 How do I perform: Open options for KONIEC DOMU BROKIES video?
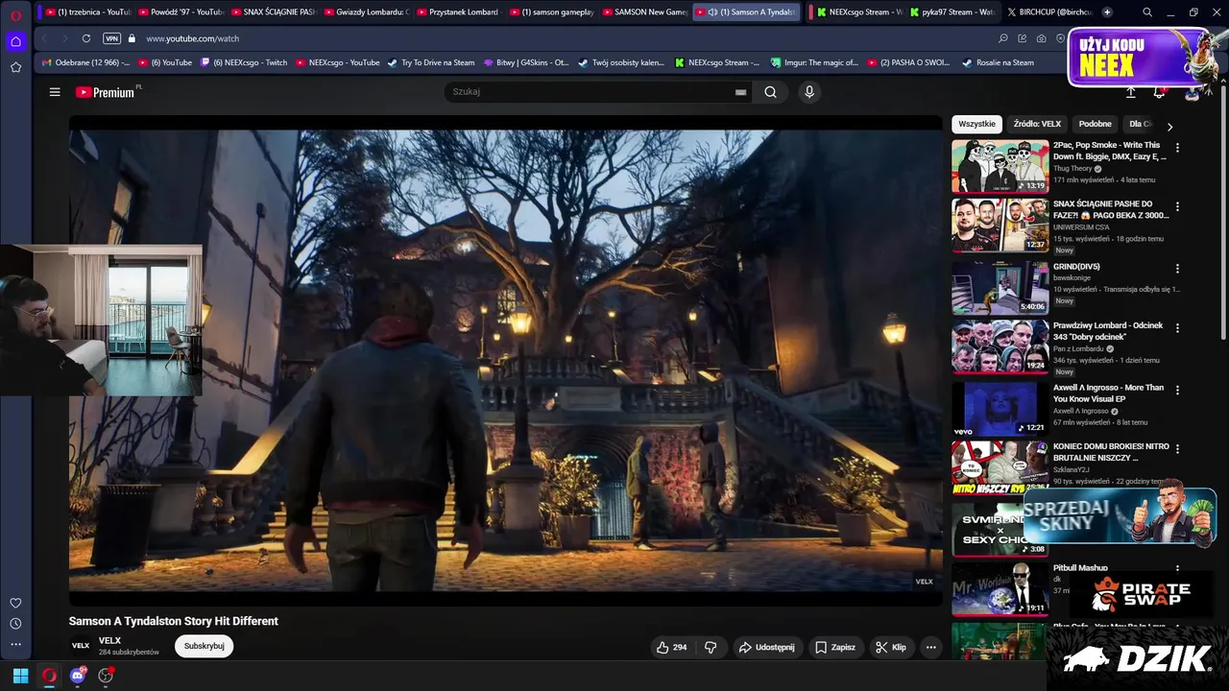click(1177, 449)
